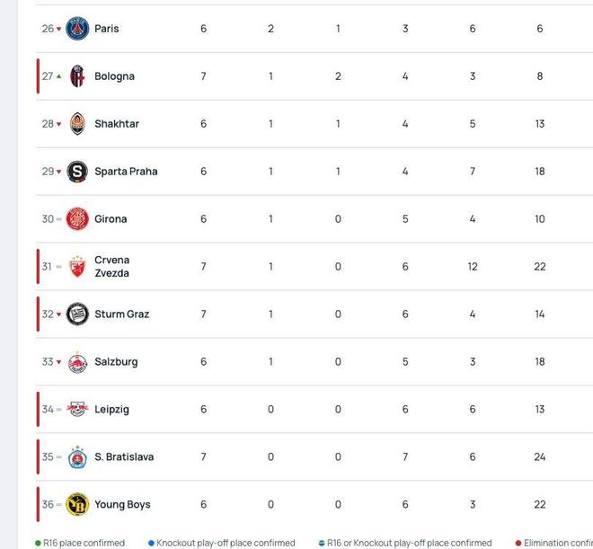Image resolution: width=593 pixels, height=549 pixels.
Task: Click the Elimination confirmed red legend dot
Action: [x=518, y=543]
